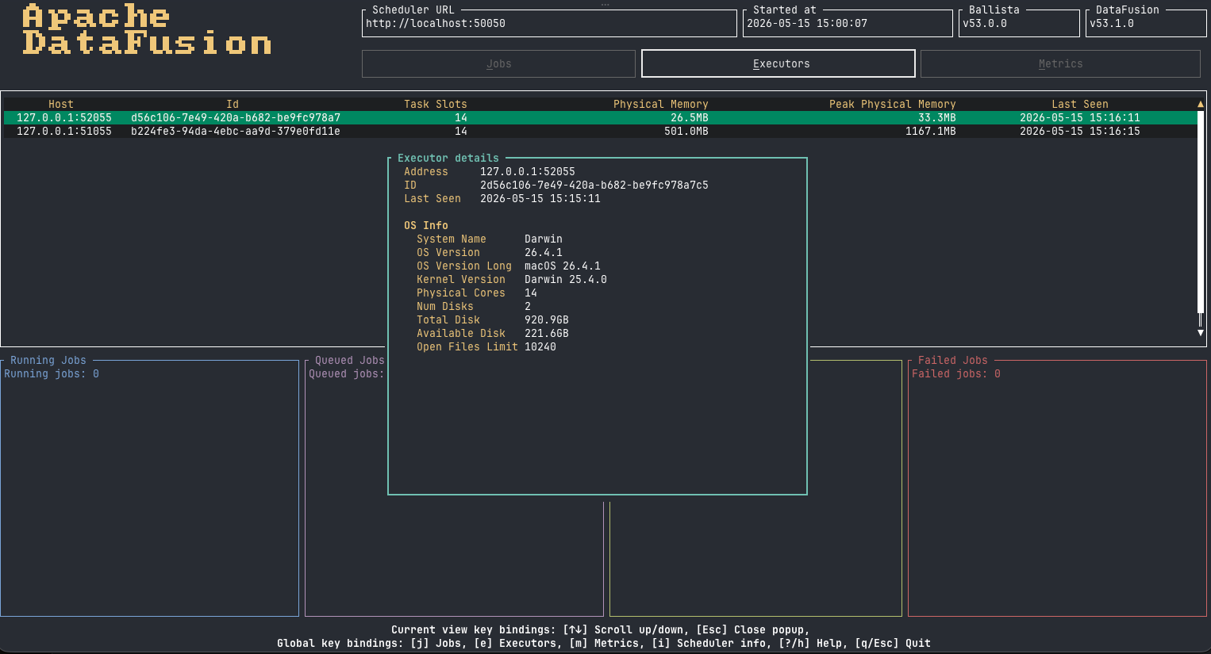The width and height of the screenshot is (1211, 654).
Task: Click the Num Disks value 2
Action: (528, 307)
